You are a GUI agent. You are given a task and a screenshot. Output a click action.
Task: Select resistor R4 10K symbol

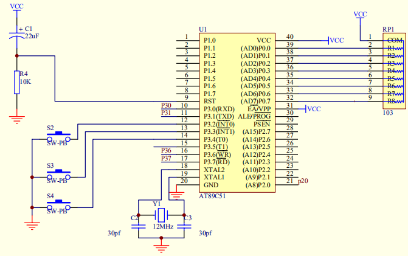click(x=17, y=82)
